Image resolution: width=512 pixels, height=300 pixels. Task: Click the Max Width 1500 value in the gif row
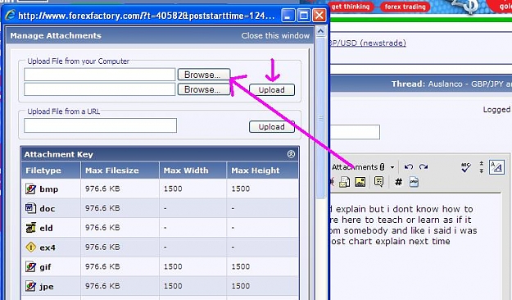point(173,266)
